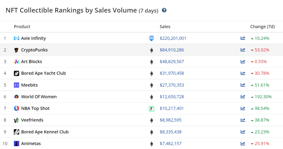Click the $8,982,595 sales figure
This screenshot has height=149, width=283.
pyautogui.click(x=171, y=120)
